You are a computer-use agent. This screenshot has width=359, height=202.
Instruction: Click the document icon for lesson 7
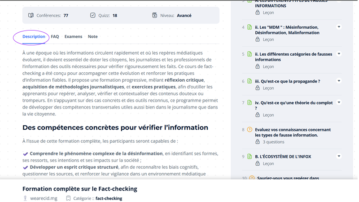click(x=250, y=103)
